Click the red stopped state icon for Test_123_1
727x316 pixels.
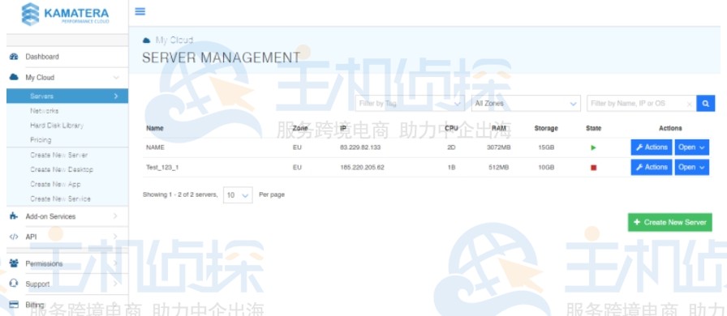[593, 168]
